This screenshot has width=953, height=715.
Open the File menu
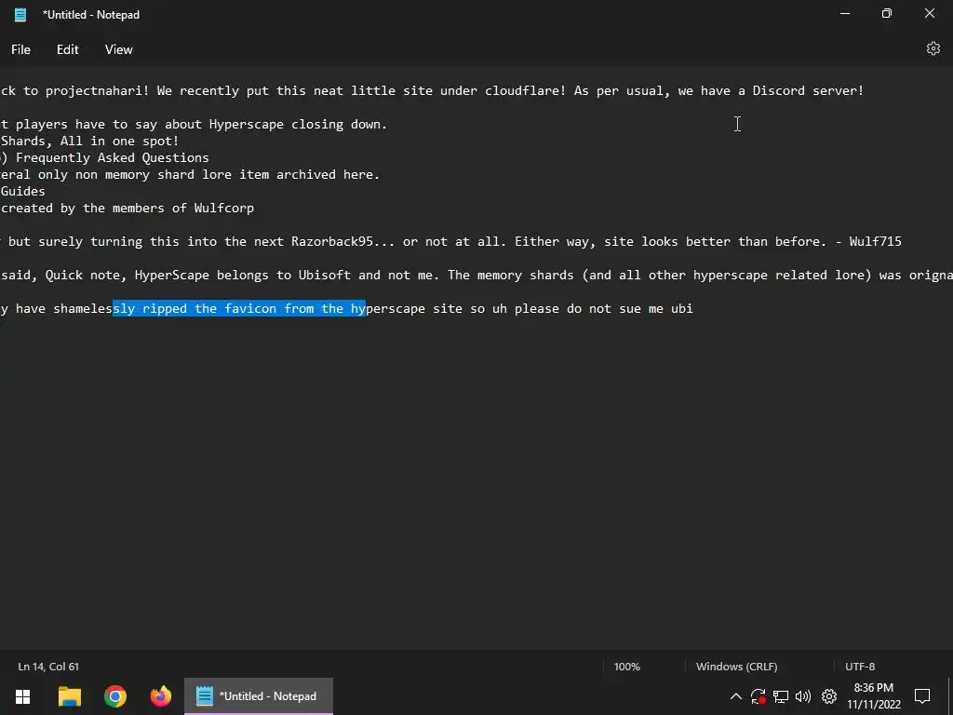click(x=20, y=50)
